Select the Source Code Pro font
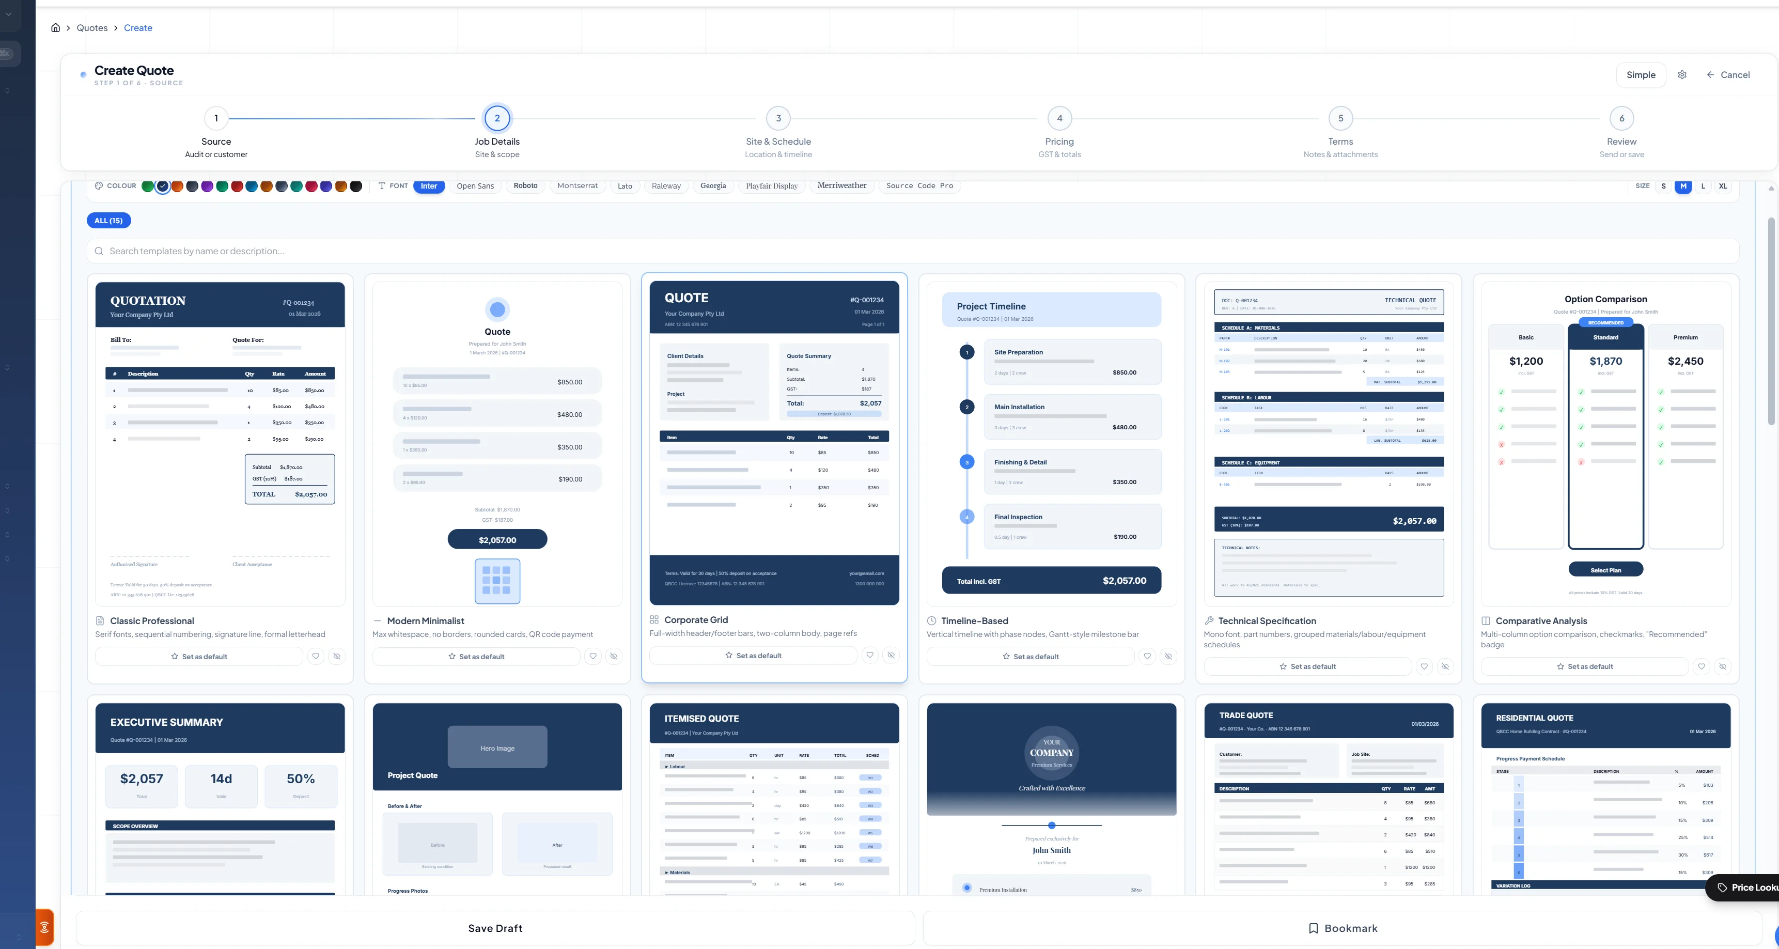The height and width of the screenshot is (949, 1779). point(919,186)
